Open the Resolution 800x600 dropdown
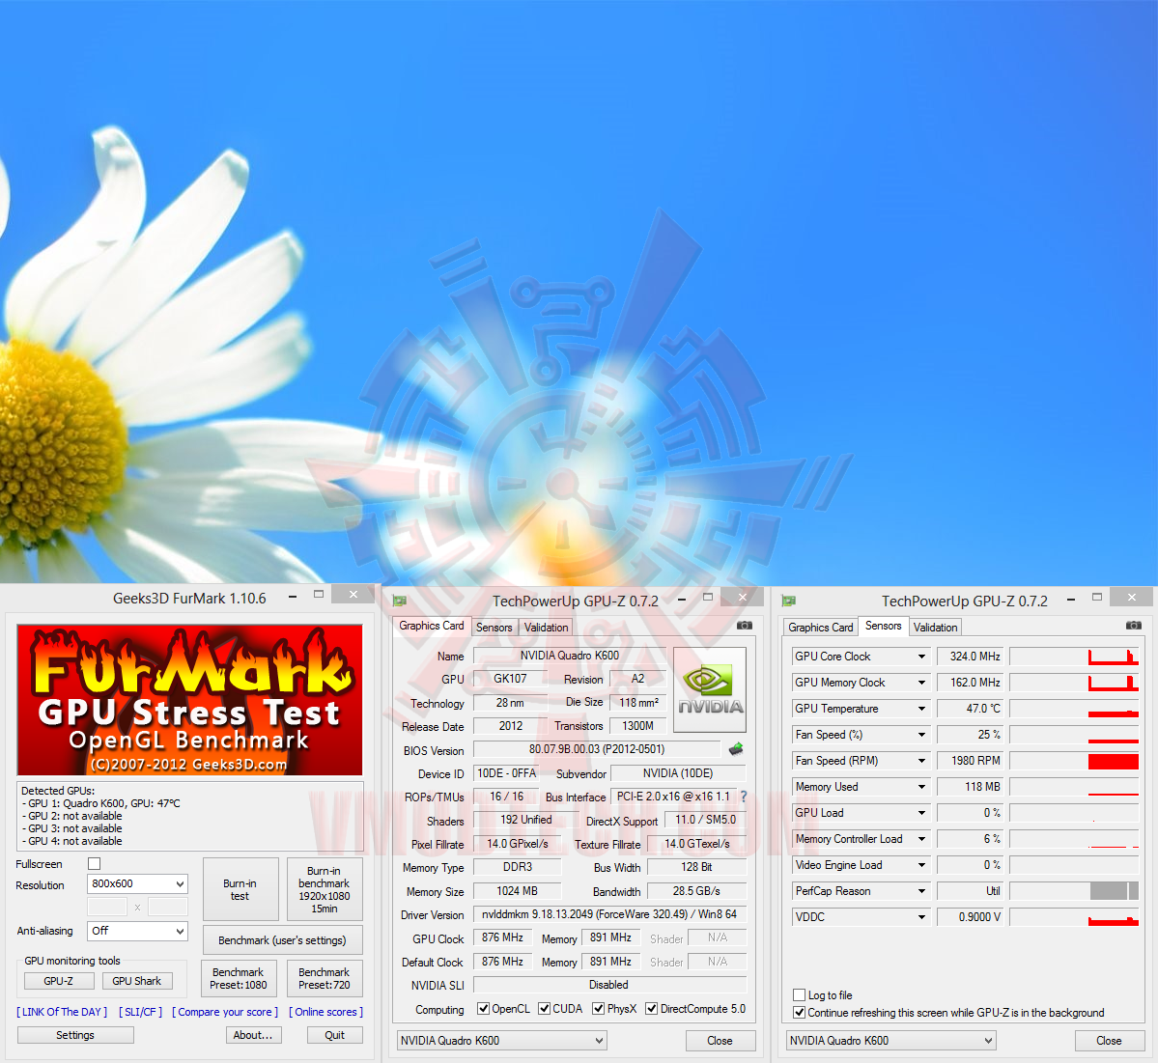Image resolution: width=1158 pixels, height=1063 pixels. (137, 883)
